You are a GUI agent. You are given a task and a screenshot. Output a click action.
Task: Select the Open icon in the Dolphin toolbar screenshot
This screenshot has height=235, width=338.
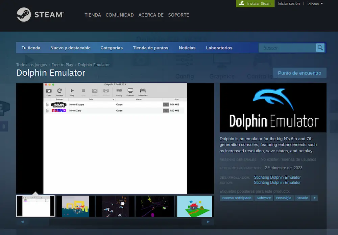tap(49, 91)
